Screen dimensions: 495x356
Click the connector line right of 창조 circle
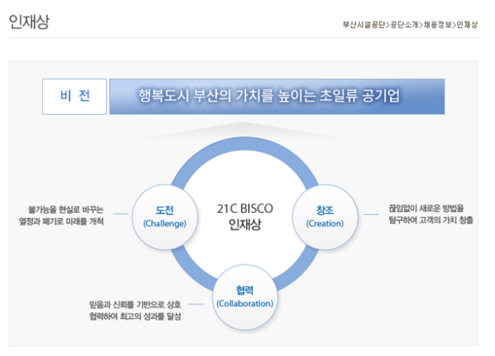pyautogui.click(x=369, y=216)
